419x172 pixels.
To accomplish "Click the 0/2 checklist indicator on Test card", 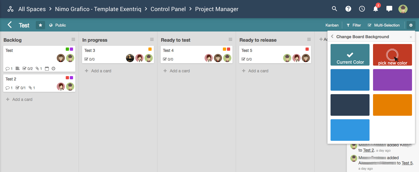I will 28,69.
